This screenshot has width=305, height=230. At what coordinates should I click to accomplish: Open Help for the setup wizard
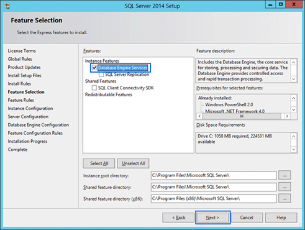click(x=281, y=218)
